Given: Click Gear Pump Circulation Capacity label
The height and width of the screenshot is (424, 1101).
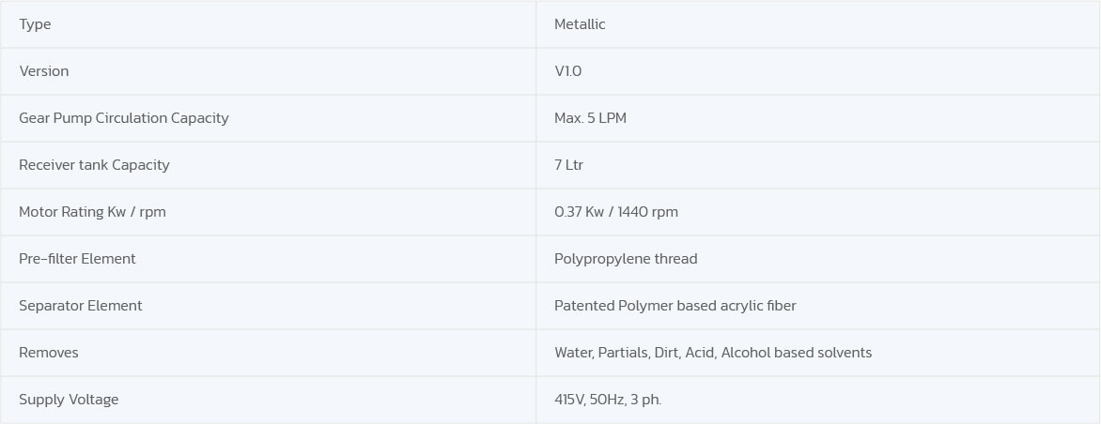Looking at the screenshot, I should (x=123, y=118).
